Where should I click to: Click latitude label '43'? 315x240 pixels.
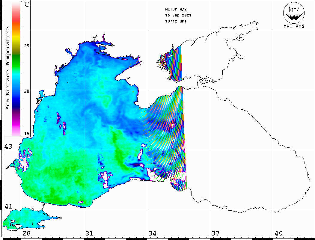point(8,147)
